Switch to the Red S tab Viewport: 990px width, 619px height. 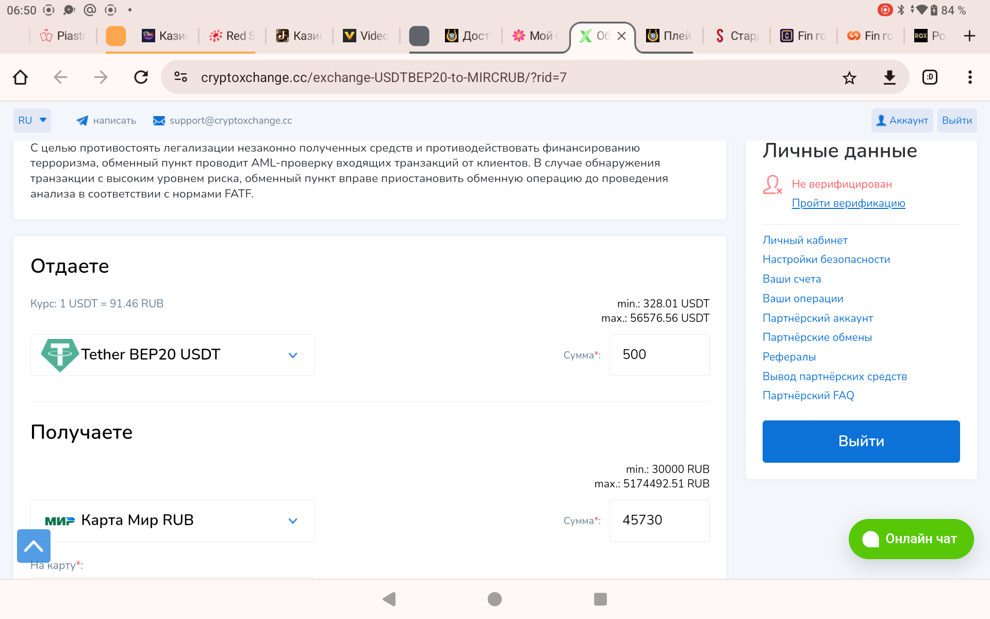click(232, 36)
